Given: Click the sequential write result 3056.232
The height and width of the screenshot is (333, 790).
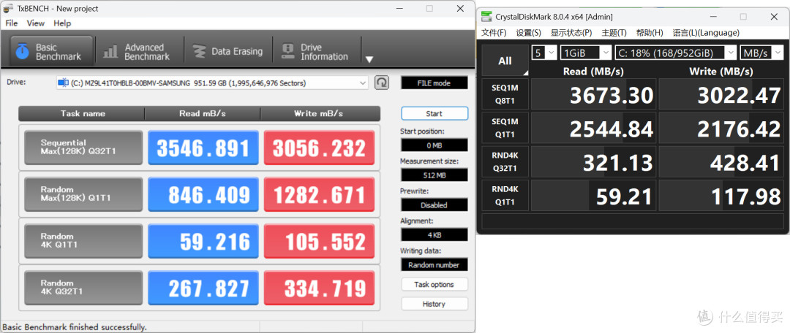Looking at the screenshot, I should (x=319, y=148).
